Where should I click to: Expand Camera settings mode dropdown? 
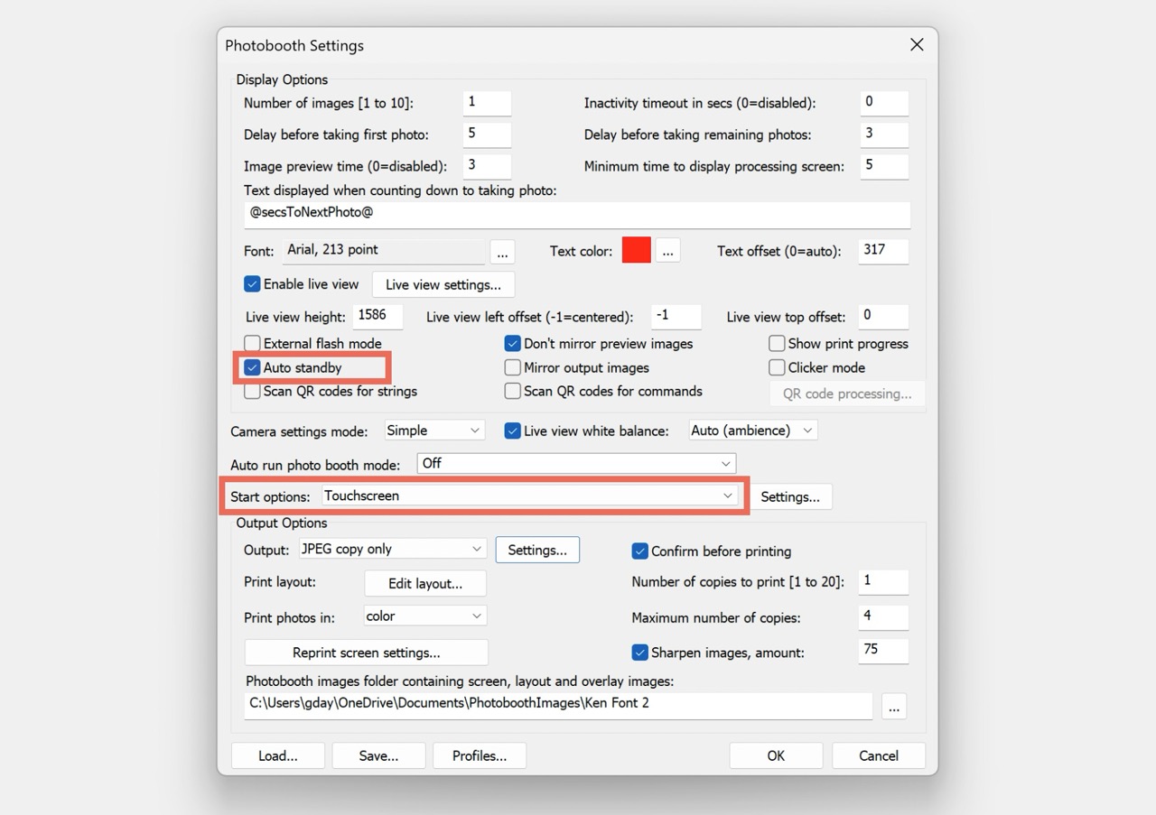tap(434, 431)
